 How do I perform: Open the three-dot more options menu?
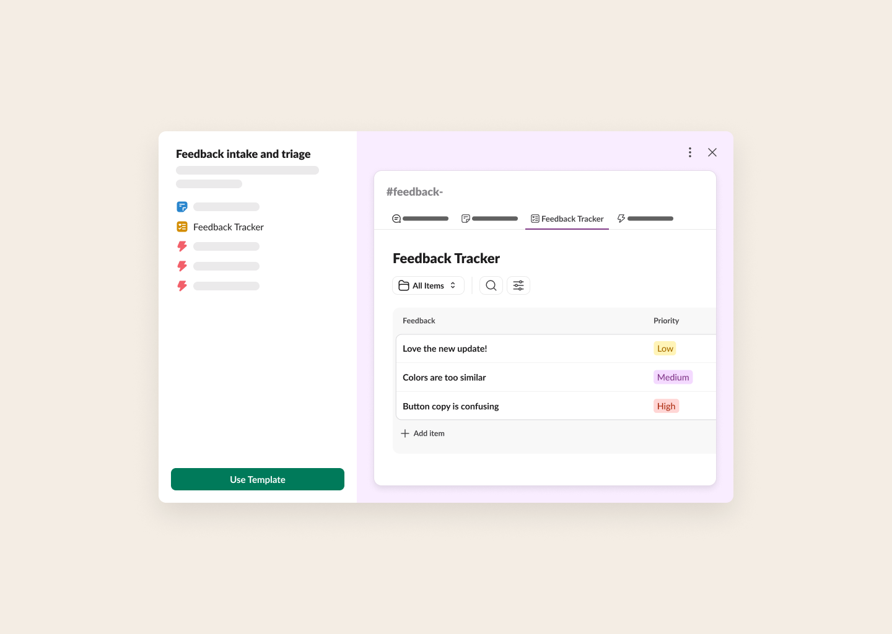(690, 152)
